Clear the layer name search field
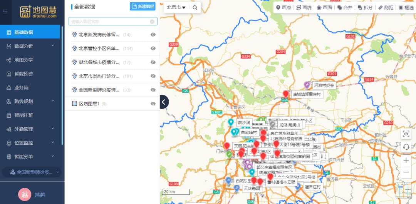Screen dimensions: 416x204 [152, 22]
